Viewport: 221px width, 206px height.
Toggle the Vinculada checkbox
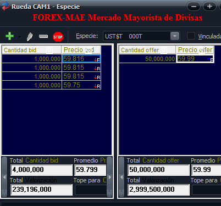(x=191, y=36)
